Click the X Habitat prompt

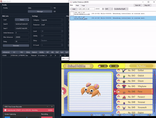pyautogui.click(x=106, y=115)
